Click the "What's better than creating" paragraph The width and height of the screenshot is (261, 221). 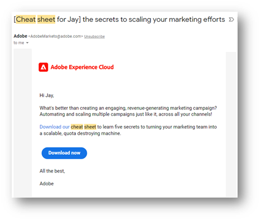click(x=128, y=111)
